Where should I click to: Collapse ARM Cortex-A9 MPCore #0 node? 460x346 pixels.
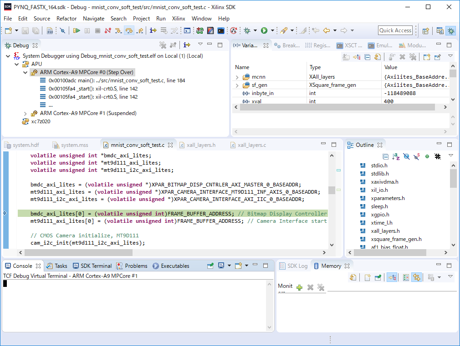click(x=25, y=72)
